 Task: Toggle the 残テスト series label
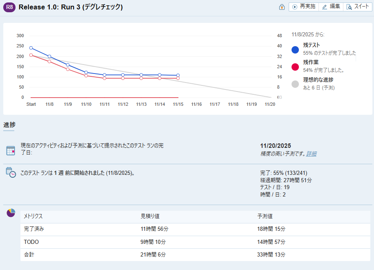(312, 45)
